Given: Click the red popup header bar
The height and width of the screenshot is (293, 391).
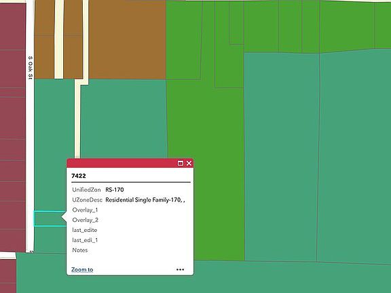Looking at the screenshot, I should coord(122,163).
